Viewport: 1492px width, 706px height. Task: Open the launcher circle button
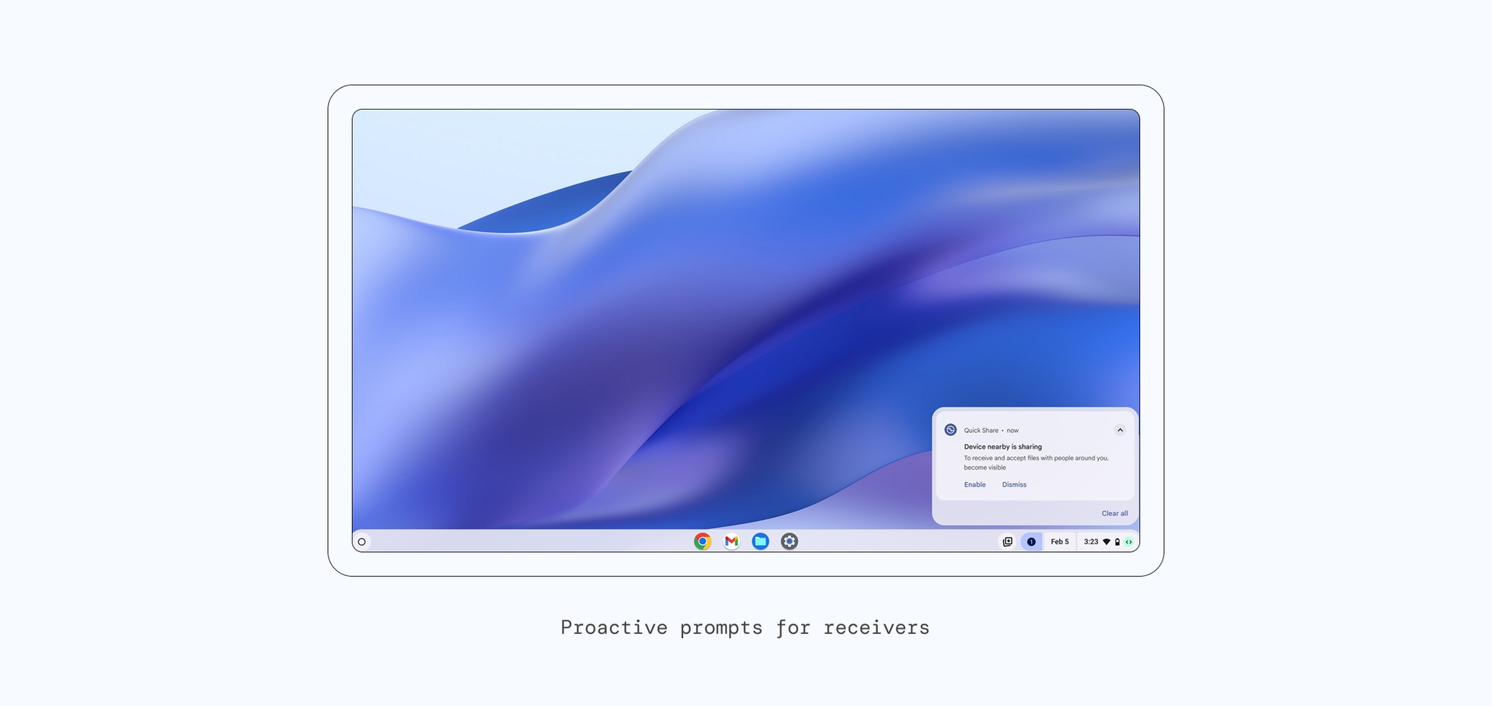(362, 542)
